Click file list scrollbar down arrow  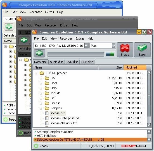click(x=149, y=125)
